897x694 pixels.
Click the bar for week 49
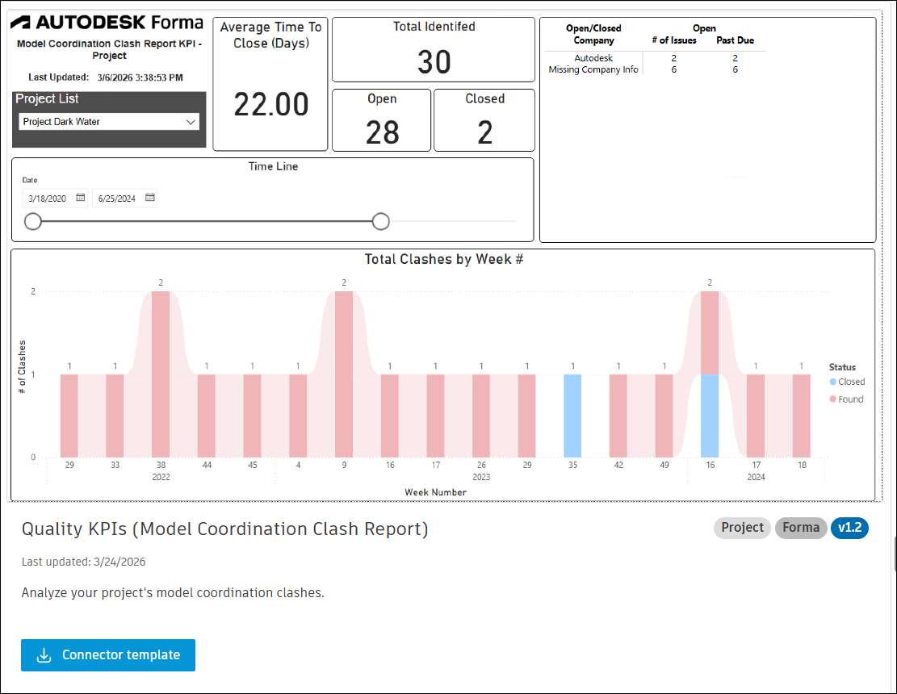point(664,416)
